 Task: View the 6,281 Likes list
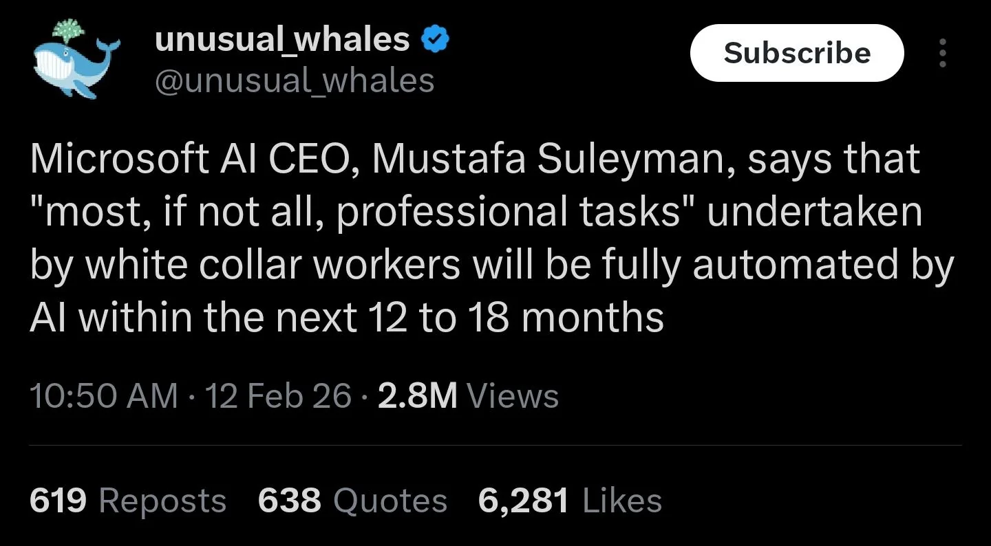pyautogui.click(x=569, y=501)
